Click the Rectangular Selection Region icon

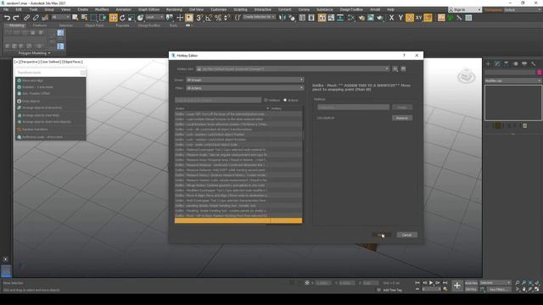[x=93, y=18]
